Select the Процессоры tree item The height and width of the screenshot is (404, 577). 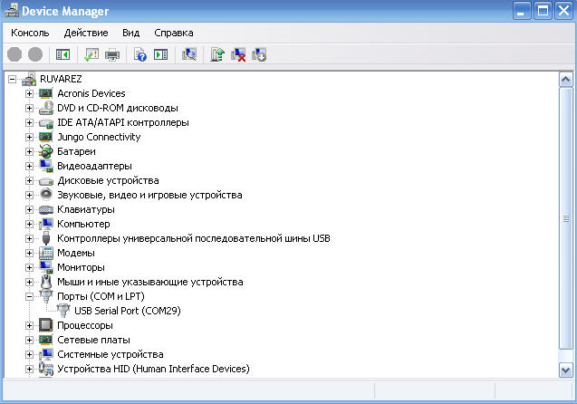(84, 325)
